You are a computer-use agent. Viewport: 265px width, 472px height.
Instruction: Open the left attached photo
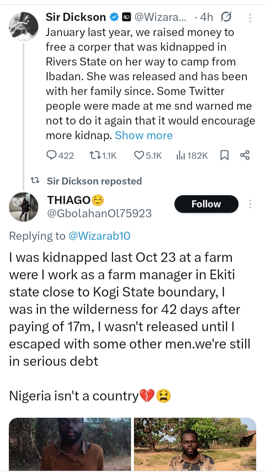tap(70, 444)
